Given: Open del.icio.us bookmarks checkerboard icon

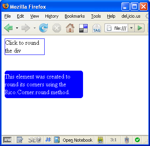Looking at the screenshot, I should point(83,28).
